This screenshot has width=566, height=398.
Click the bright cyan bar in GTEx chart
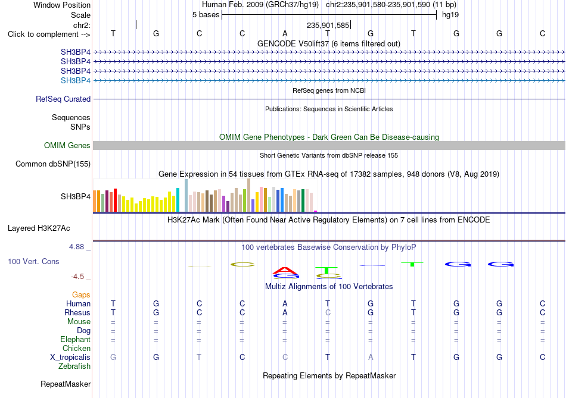point(178,200)
